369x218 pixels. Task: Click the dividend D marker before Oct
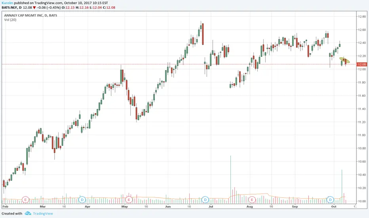[x=331, y=200]
